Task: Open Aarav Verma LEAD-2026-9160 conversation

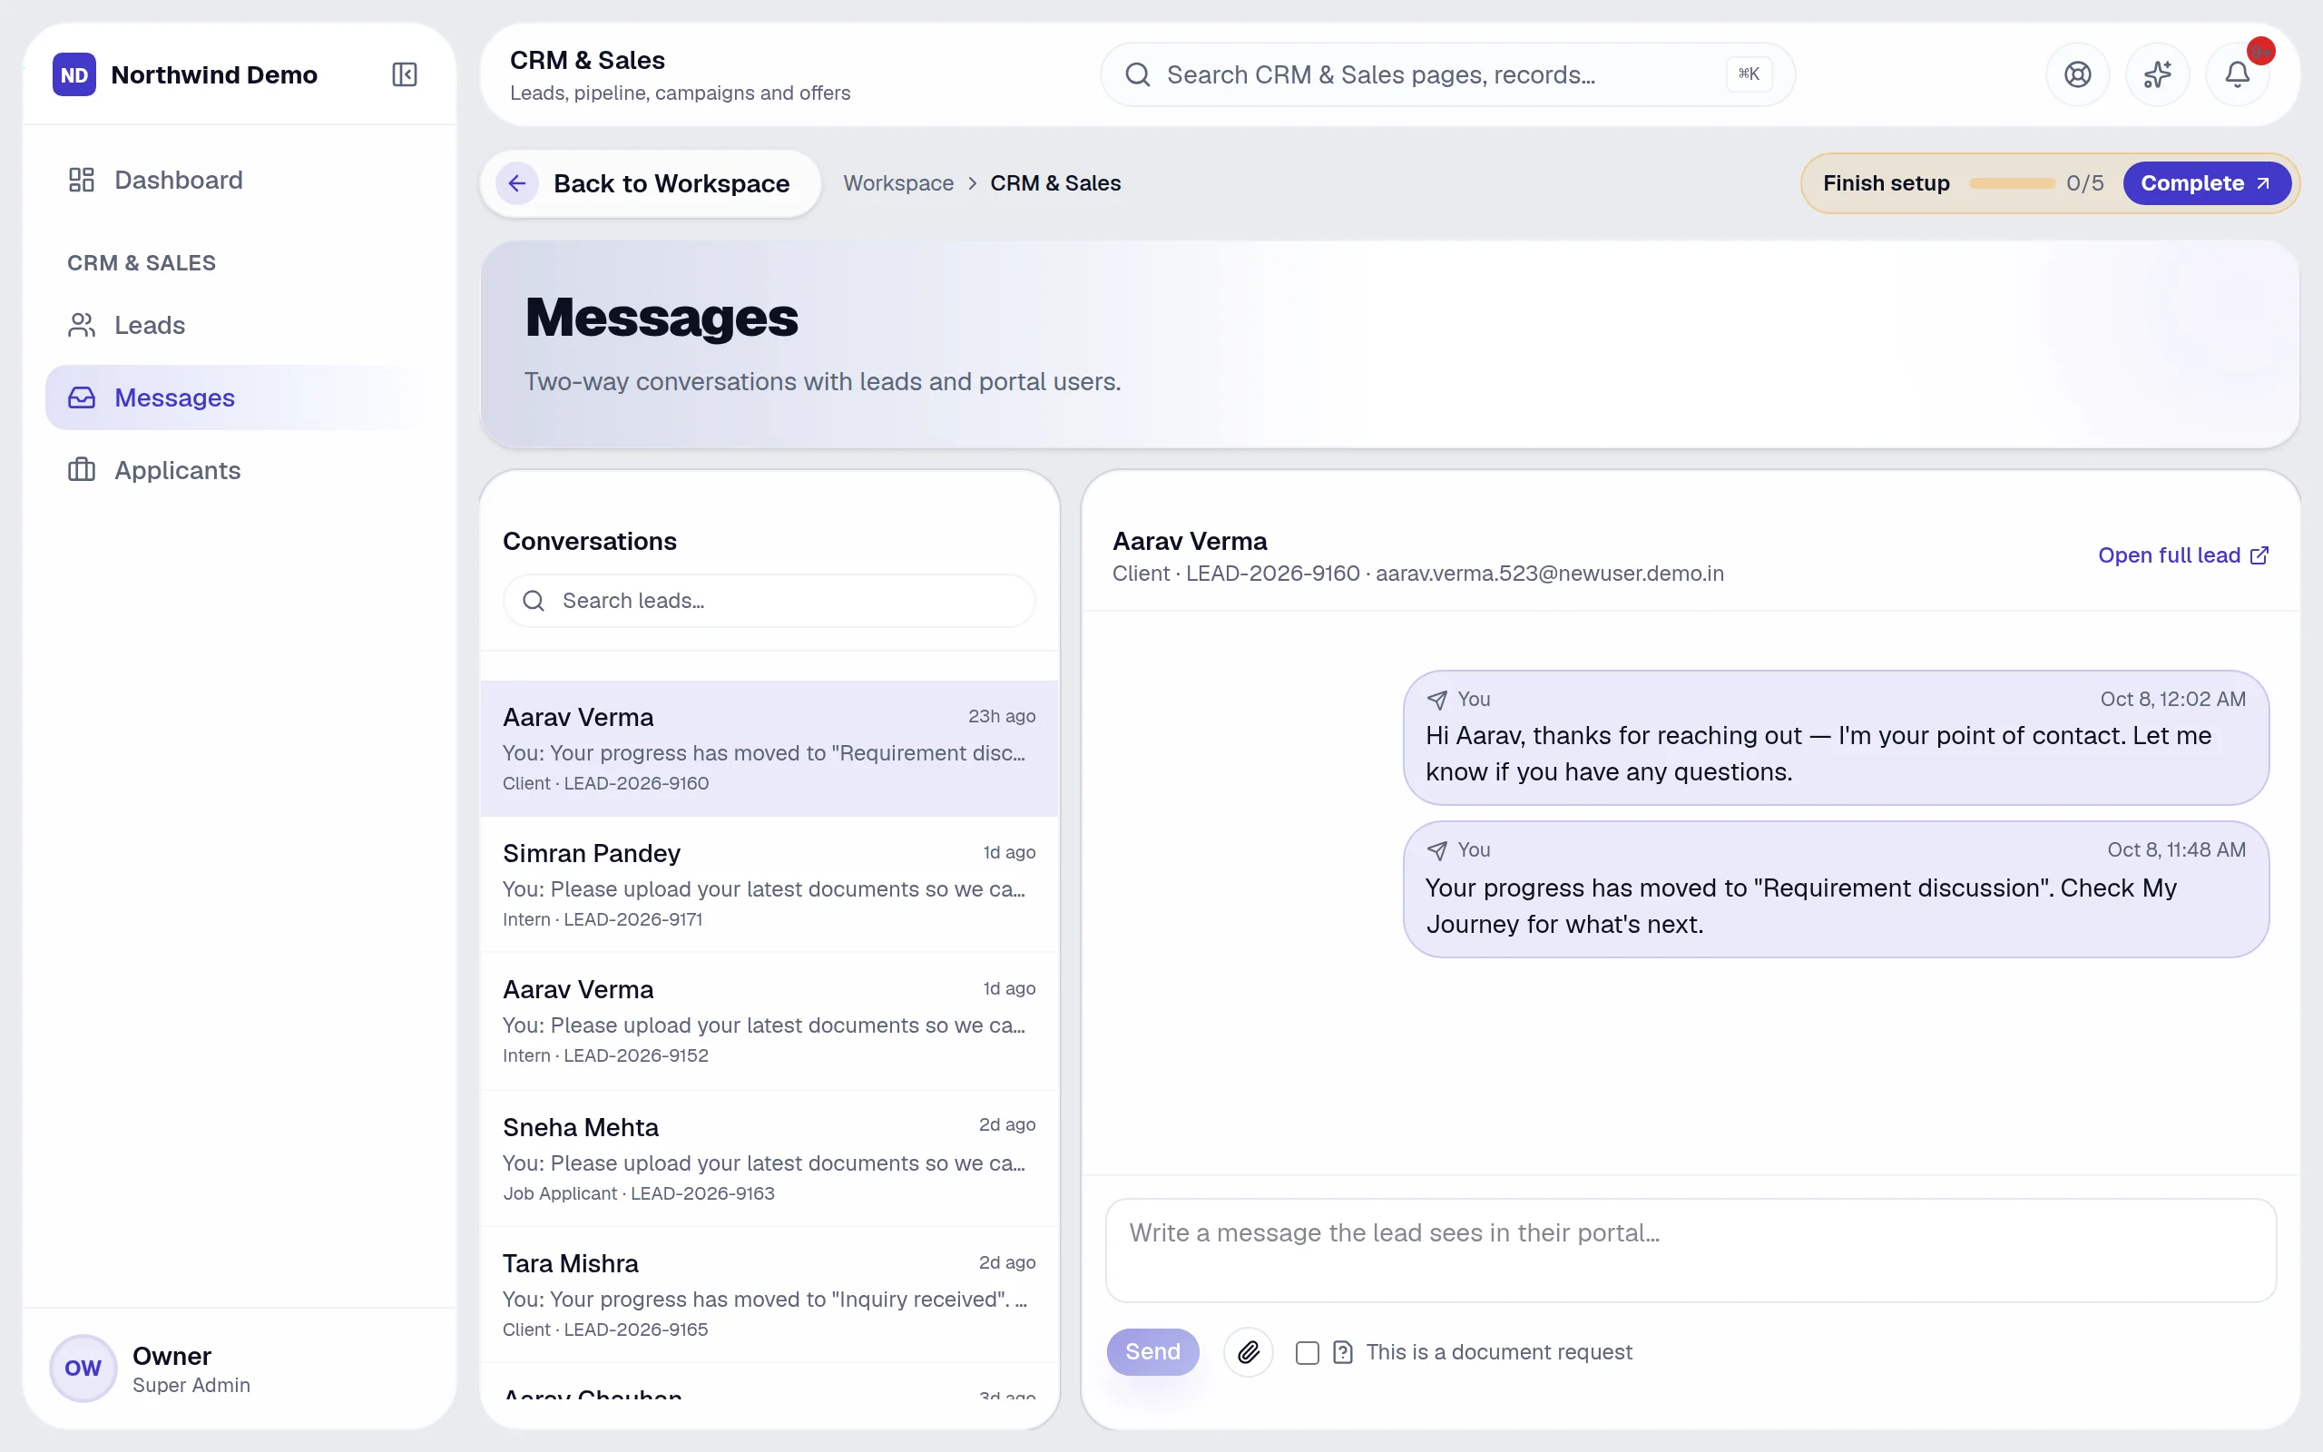Action: 769,749
